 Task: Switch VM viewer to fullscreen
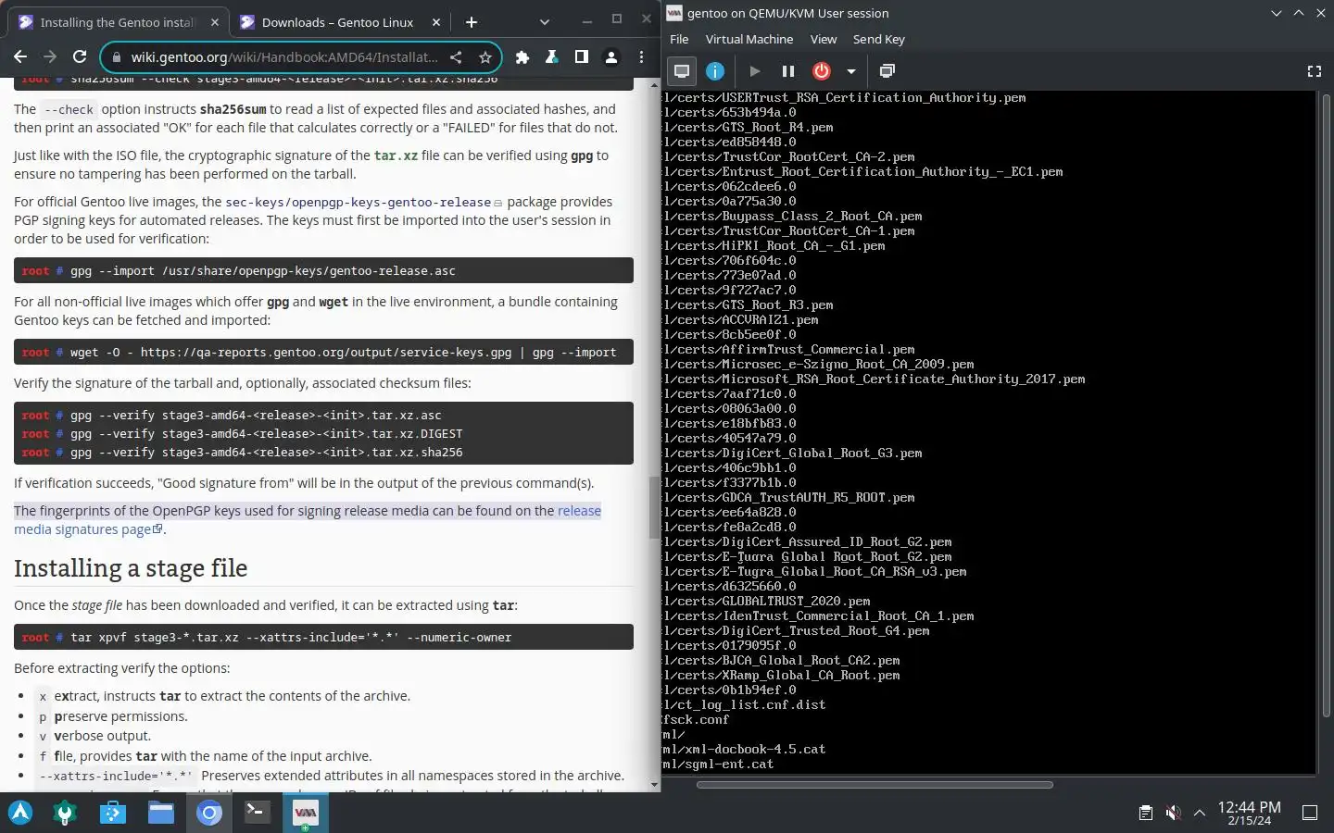[1314, 71]
